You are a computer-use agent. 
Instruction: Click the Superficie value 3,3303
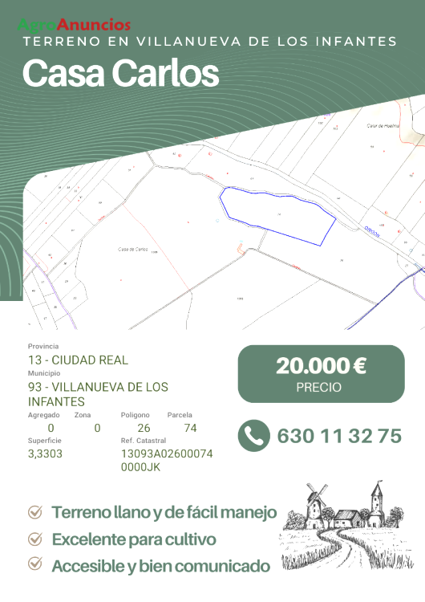point(45,454)
